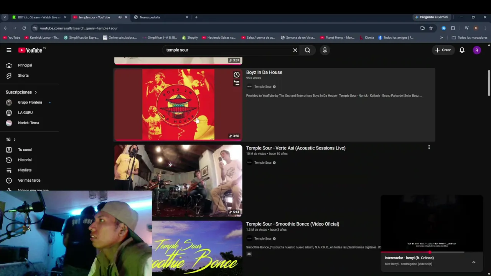View site information icon in address bar
This screenshot has height=276, width=491.
tap(35, 28)
